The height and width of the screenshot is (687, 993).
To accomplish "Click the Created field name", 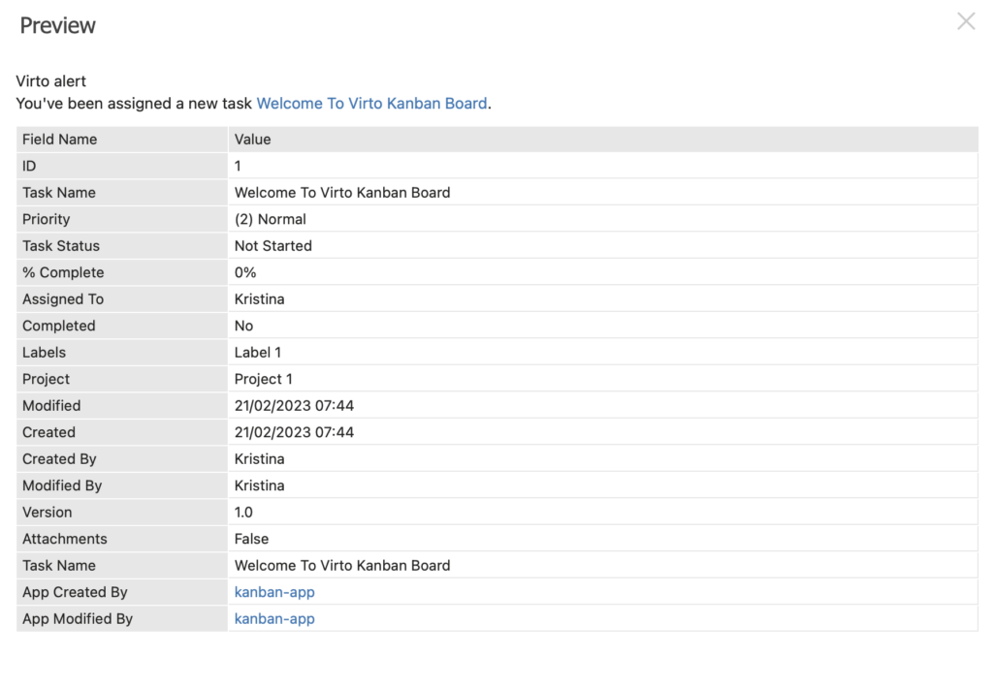I will click(48, 431).
